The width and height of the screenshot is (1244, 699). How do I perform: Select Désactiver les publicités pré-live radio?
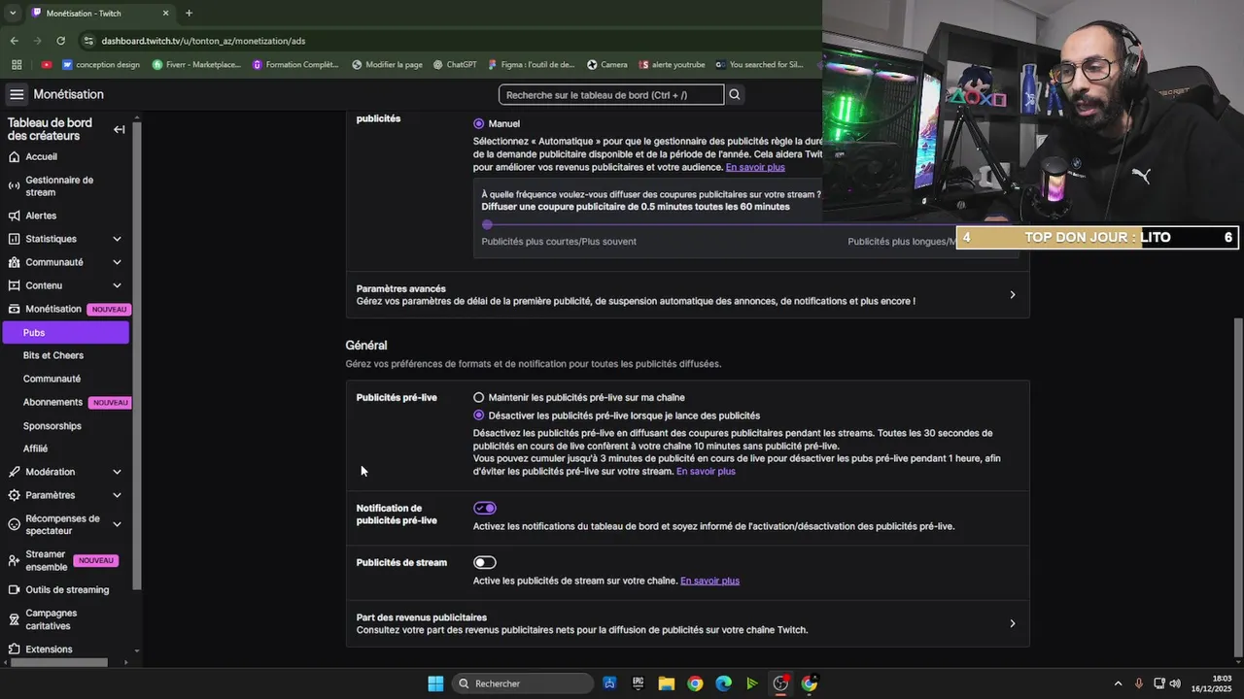tap(478, 416)
